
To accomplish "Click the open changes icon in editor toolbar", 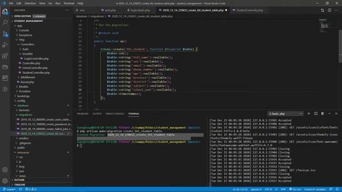I will click(322, 10).
